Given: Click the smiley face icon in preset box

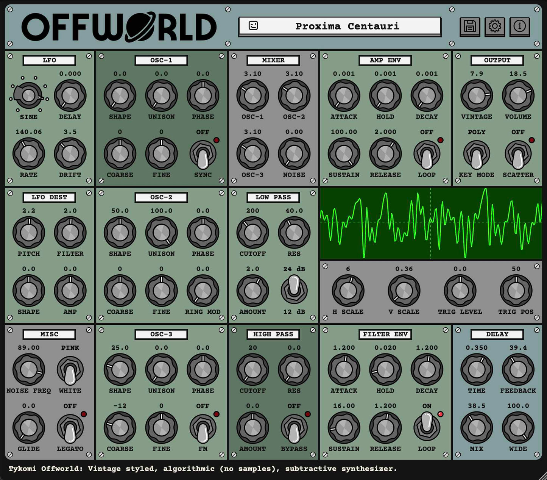Looking at the screenshot, I should (x=253, y=26).
